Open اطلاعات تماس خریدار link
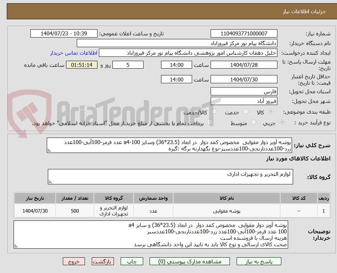The image size is (337, 273). point(74,53)
